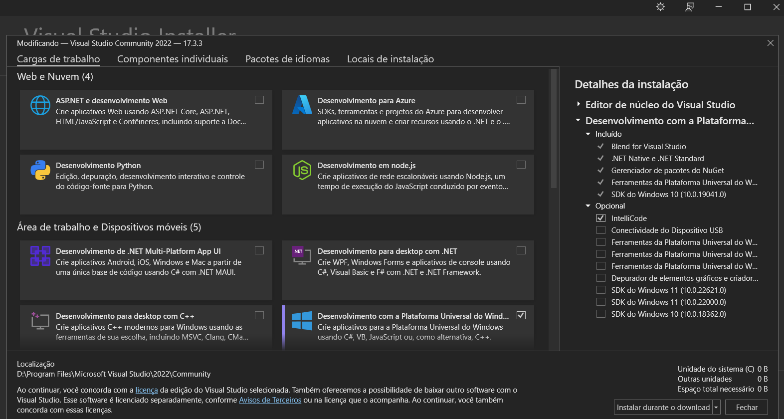Switch to Pacotes de idiomas tab
Image resolution: width=784 pixels, height=419 pixels.
(287, 59)
